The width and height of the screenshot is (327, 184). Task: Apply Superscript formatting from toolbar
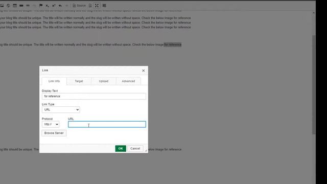(x=54, y=6)
